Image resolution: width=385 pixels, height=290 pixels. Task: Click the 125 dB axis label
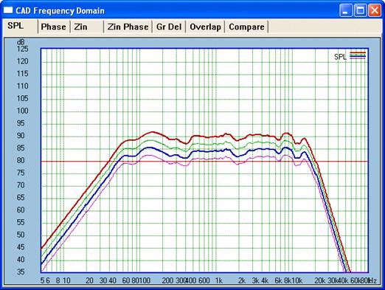[x=22, y=49]
